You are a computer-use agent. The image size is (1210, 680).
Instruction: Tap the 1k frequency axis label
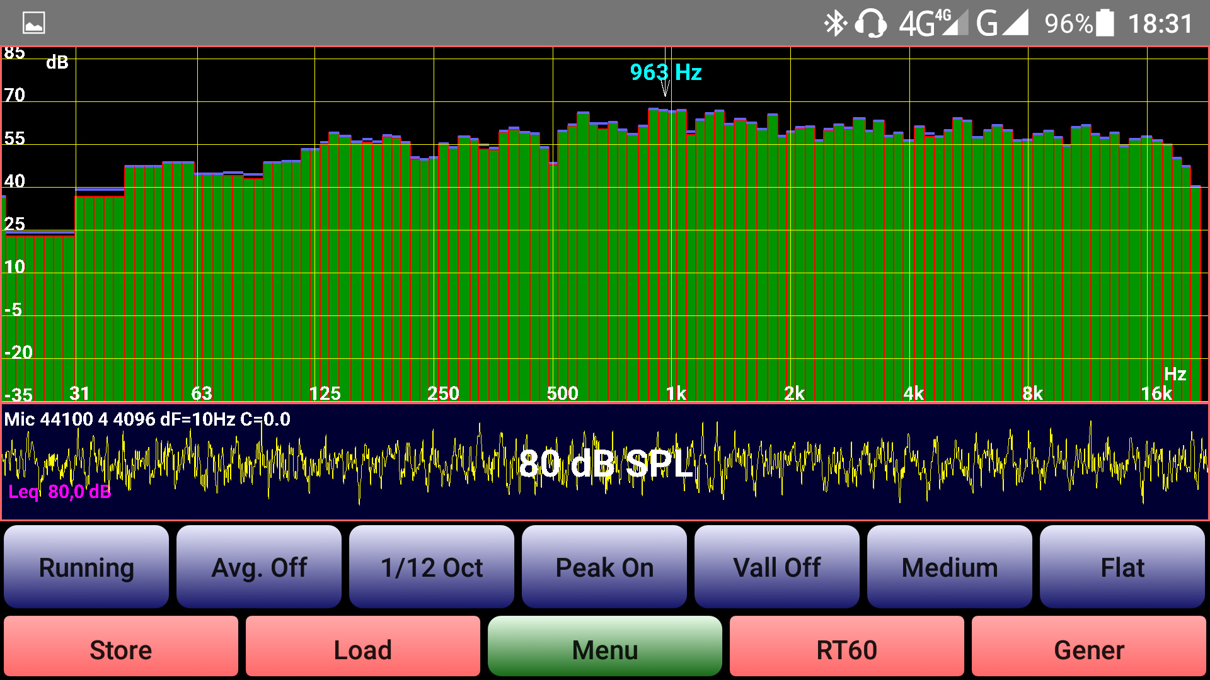(676, 394)
